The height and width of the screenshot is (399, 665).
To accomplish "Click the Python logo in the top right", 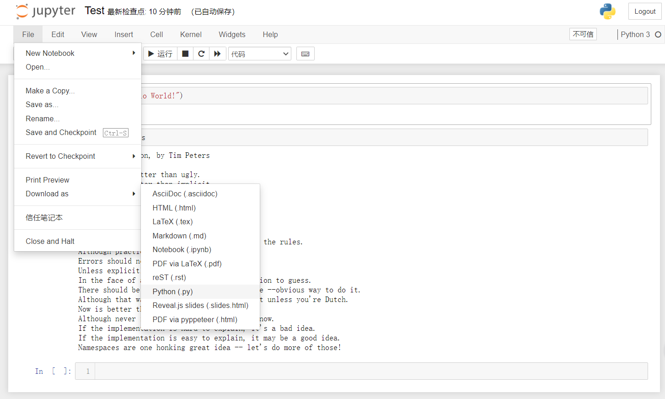I will pyautogui.click(x=608, y=11).
